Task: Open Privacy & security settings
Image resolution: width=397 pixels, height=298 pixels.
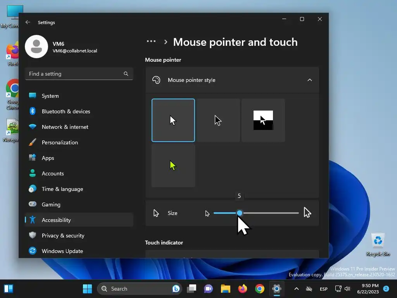Action: pyautogui.click(x=79, y=236)
